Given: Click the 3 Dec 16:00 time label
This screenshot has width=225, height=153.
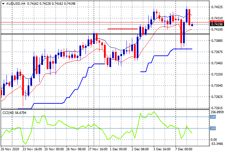Looking at the screenshot, I should point(162,149).
